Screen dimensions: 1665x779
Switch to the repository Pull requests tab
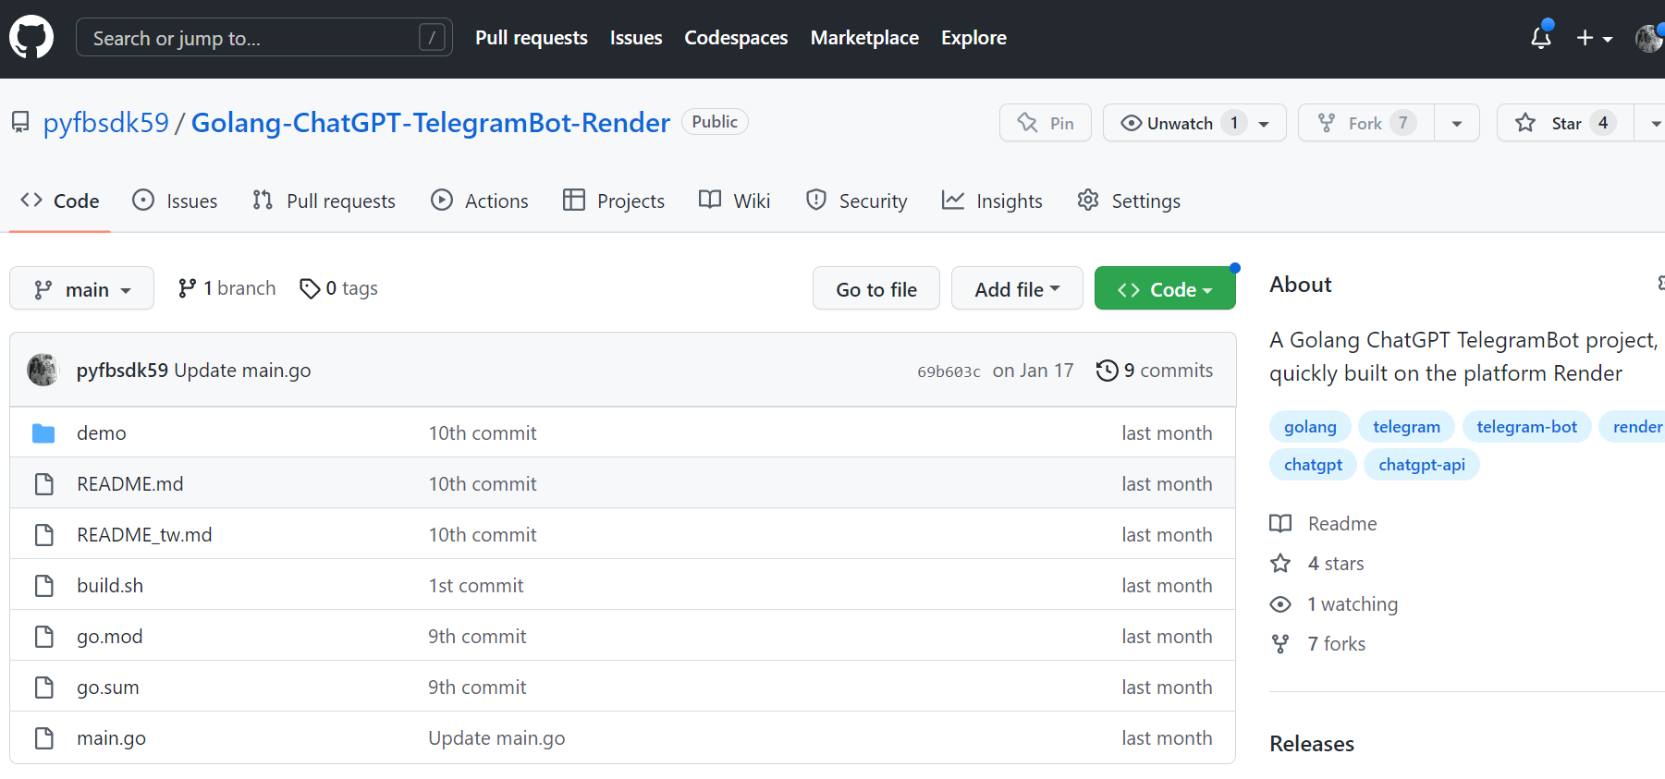pos(324,201)
